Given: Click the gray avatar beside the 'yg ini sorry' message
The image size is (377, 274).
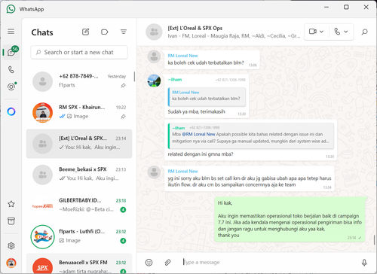Looking at the screenshot, I should [154, 172].
